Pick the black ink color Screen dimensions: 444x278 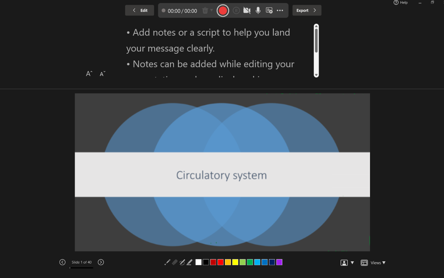(x=206, y=262)
